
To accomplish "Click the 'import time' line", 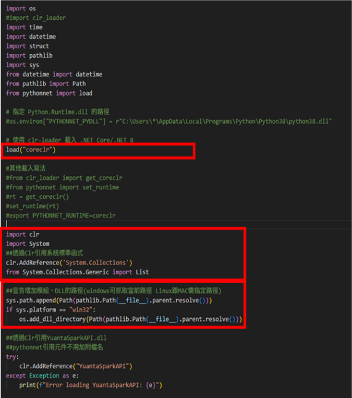I will pos(24,27).
